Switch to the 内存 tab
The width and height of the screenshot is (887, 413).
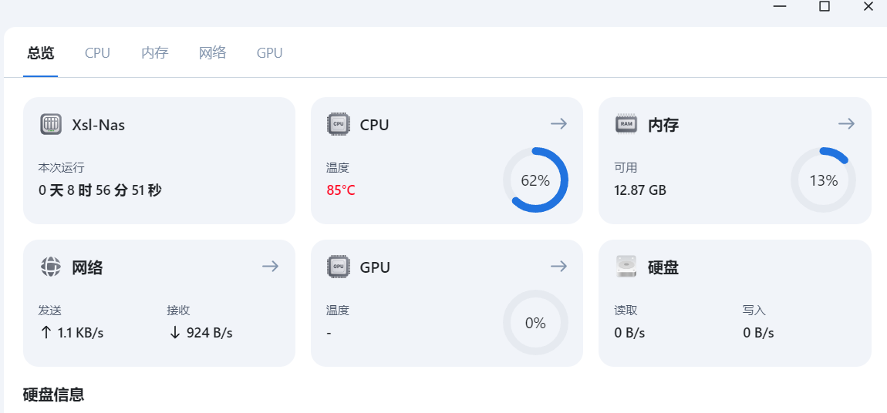coord(154,53)
